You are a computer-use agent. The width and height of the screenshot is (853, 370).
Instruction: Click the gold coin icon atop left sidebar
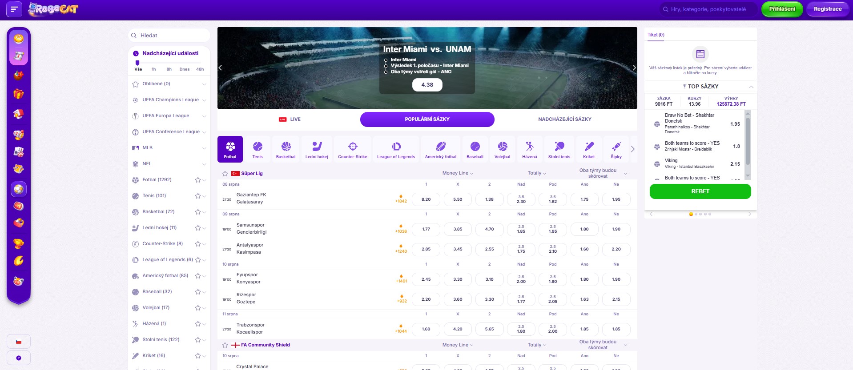pyautogui.click(x=19, y=39)
